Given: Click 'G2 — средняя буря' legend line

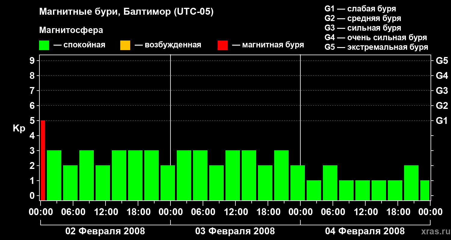Looking at the screenshot, I should pos(363,18).
